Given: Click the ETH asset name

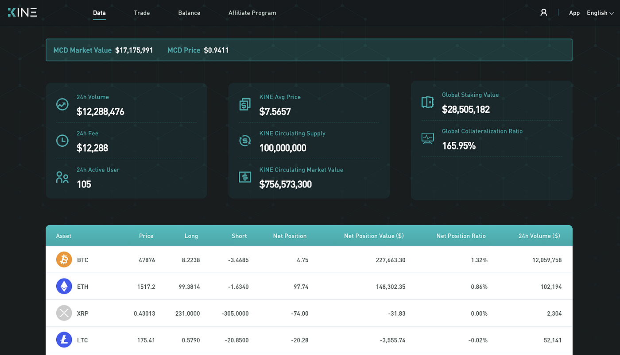Looking at the screenshot, I should (82, 286).
